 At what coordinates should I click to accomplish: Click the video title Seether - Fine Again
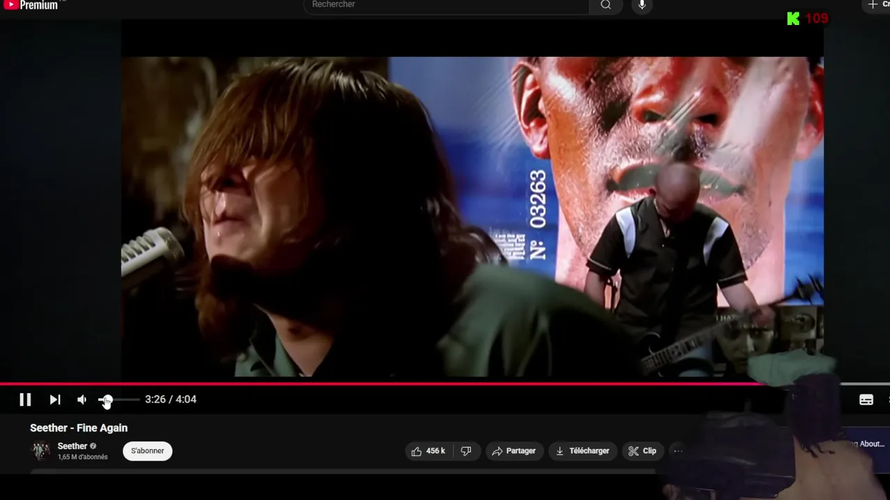tap(79, 428)
